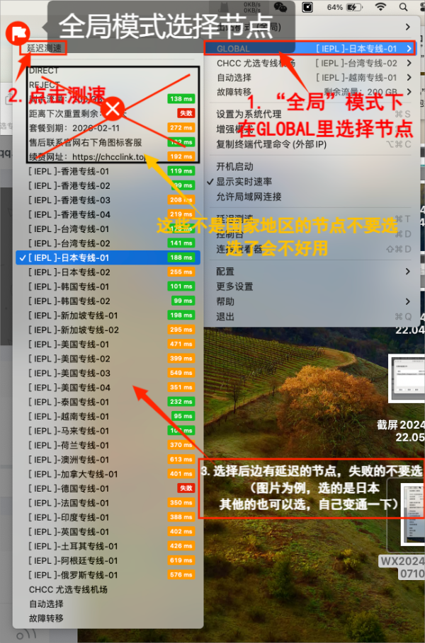Select node [IEPL]-马来专线-01

click(108, 431)
